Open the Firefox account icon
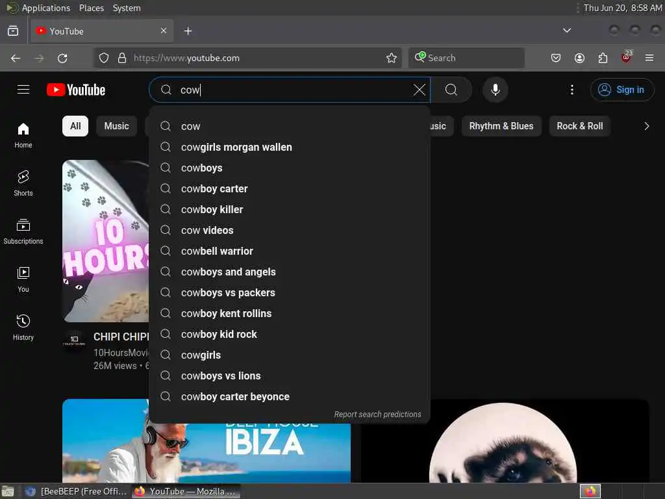The height and width of the screenshot is (499, 665). point(579,58)
